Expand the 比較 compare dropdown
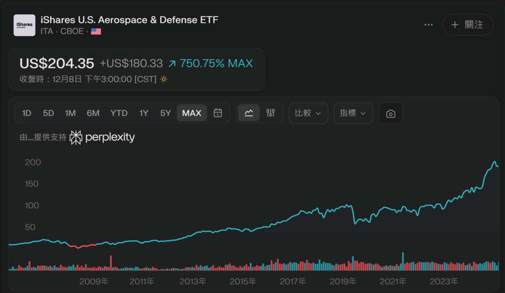 click(x=308, y=113)
